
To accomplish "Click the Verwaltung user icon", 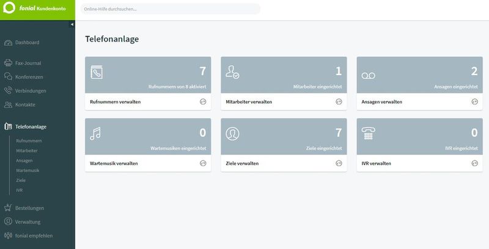I will (8, 222).
